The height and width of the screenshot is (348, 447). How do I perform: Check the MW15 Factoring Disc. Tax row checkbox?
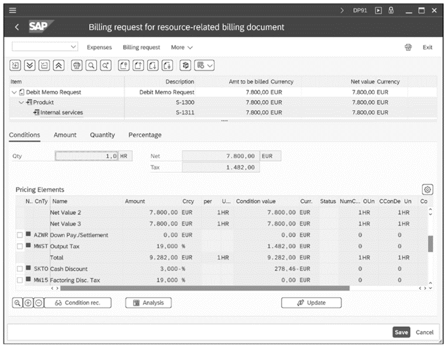tap(20, 280)
